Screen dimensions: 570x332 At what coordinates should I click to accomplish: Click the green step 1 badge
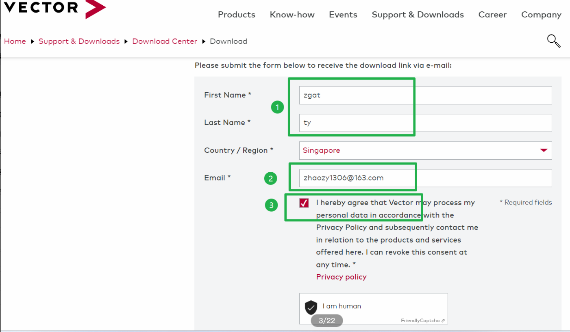click(277, 107)
